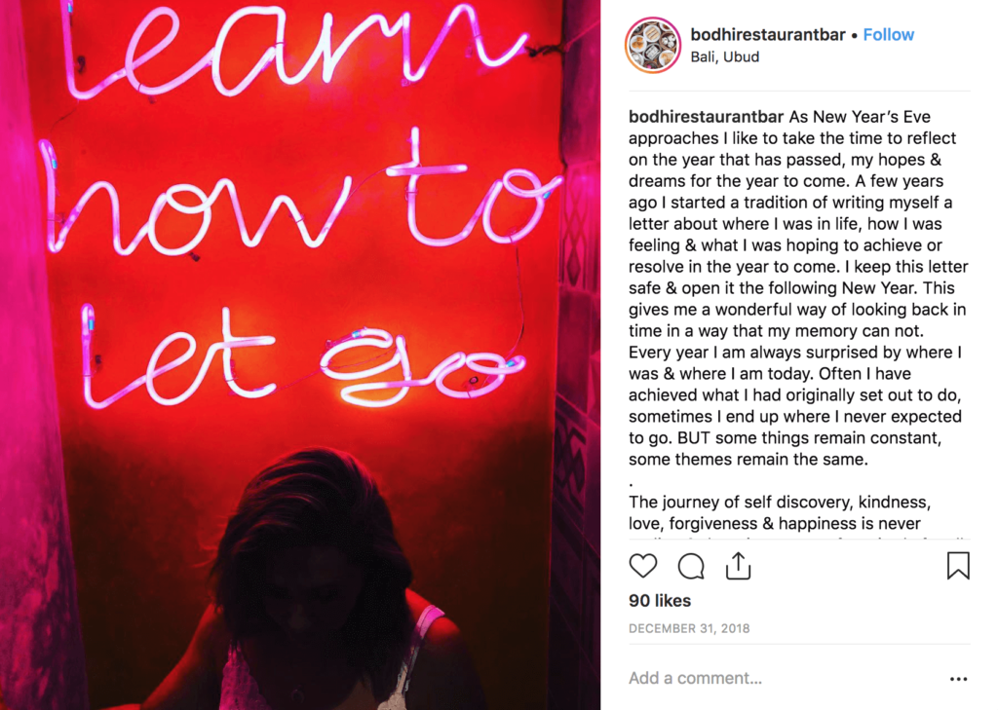Open more options three-dot menu
Viewport: 998px width, 710px height.
(959, 679)
